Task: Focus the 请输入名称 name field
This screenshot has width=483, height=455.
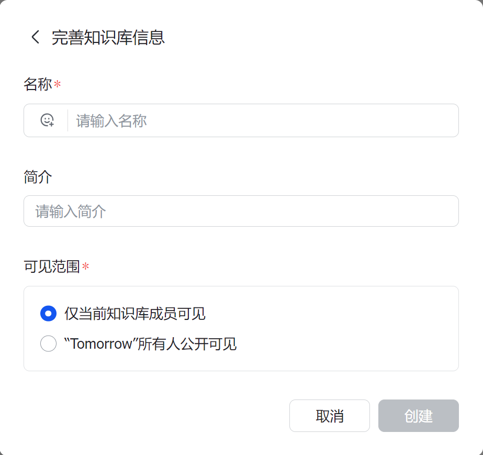Action: (262, 121)
